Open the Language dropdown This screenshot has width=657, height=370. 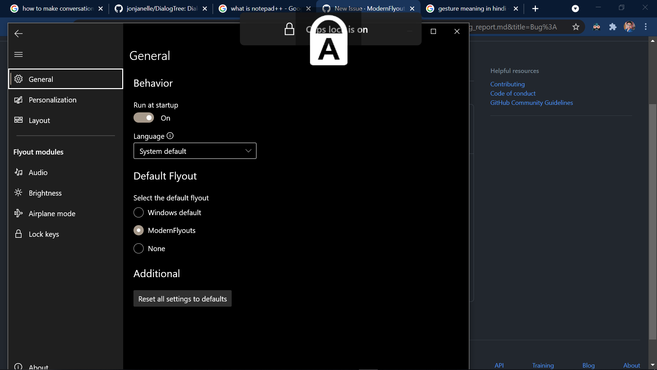(x=194, y=151)
